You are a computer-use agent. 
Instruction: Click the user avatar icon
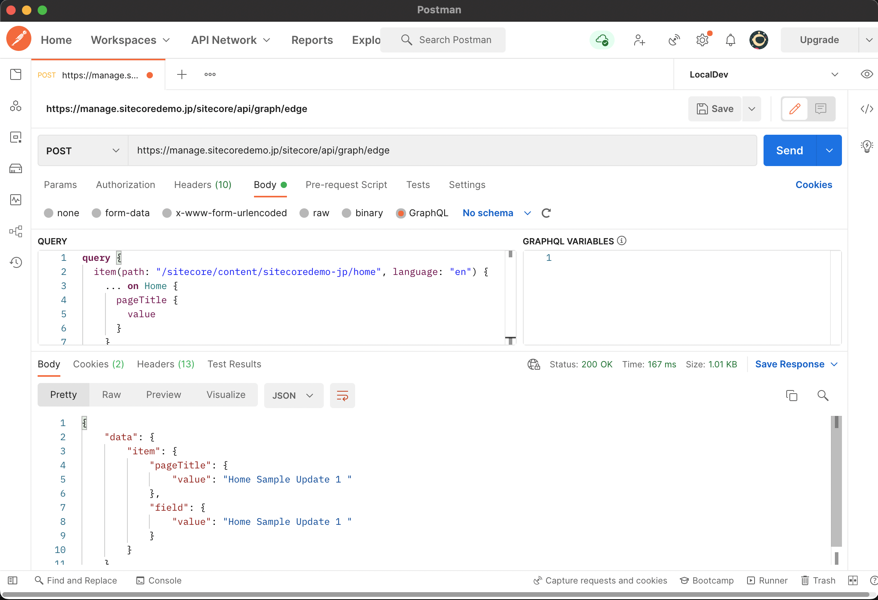(759, 40)
